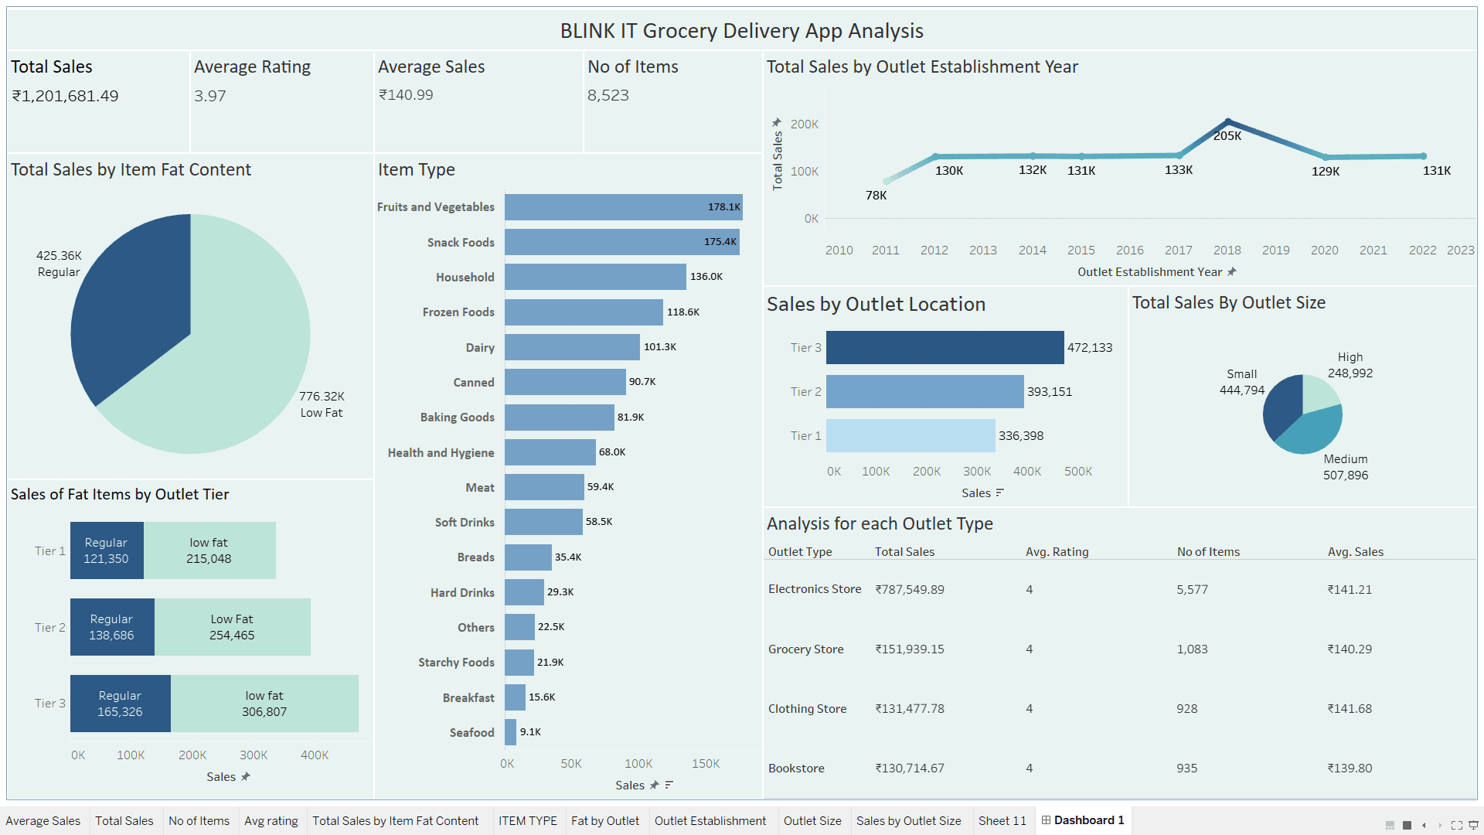Click pin icon beside Item Type Sales axis
Viewport: 1484px width, 835px height.
tap(655, 785)
